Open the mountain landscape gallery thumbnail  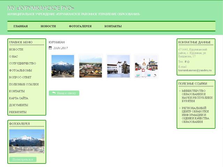[x=63, y=66]
